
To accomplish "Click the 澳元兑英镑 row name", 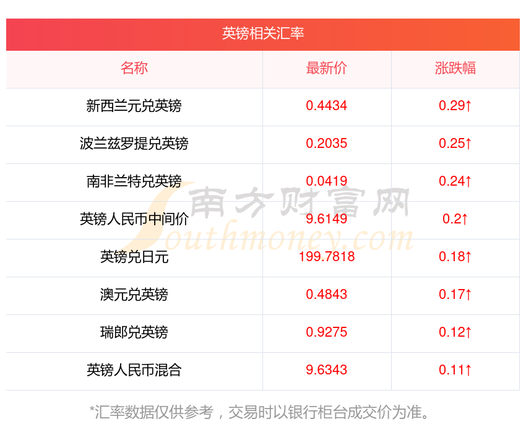I will tap(134, 294).
